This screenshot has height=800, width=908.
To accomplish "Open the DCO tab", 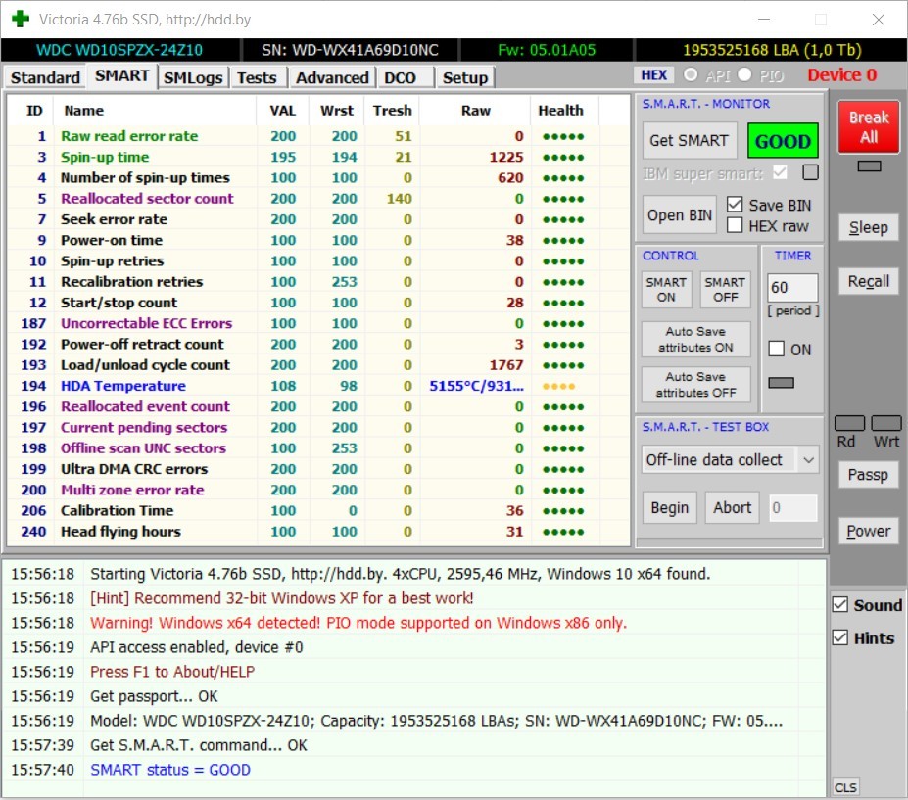I will coord(401,77).
